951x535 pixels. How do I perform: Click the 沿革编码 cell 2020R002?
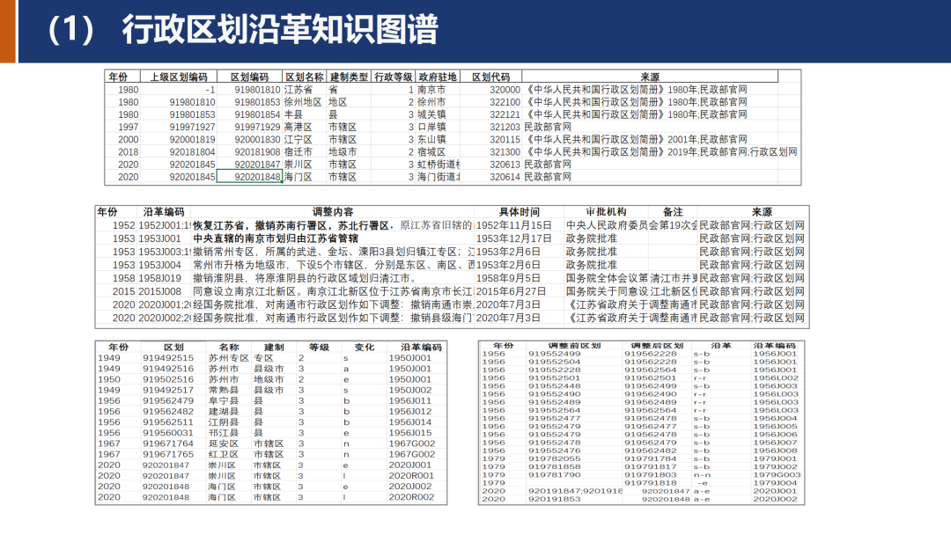point(411,497)
